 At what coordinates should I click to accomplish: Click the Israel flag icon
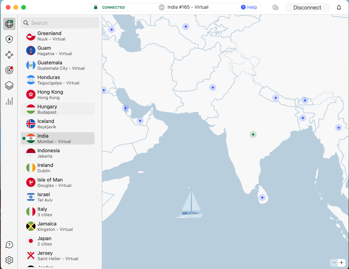[x=31, y=197]
